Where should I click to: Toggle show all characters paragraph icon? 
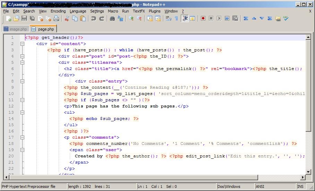176,18
